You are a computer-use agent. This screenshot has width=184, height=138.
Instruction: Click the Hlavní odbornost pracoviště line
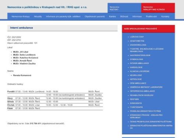pos(22,43)
